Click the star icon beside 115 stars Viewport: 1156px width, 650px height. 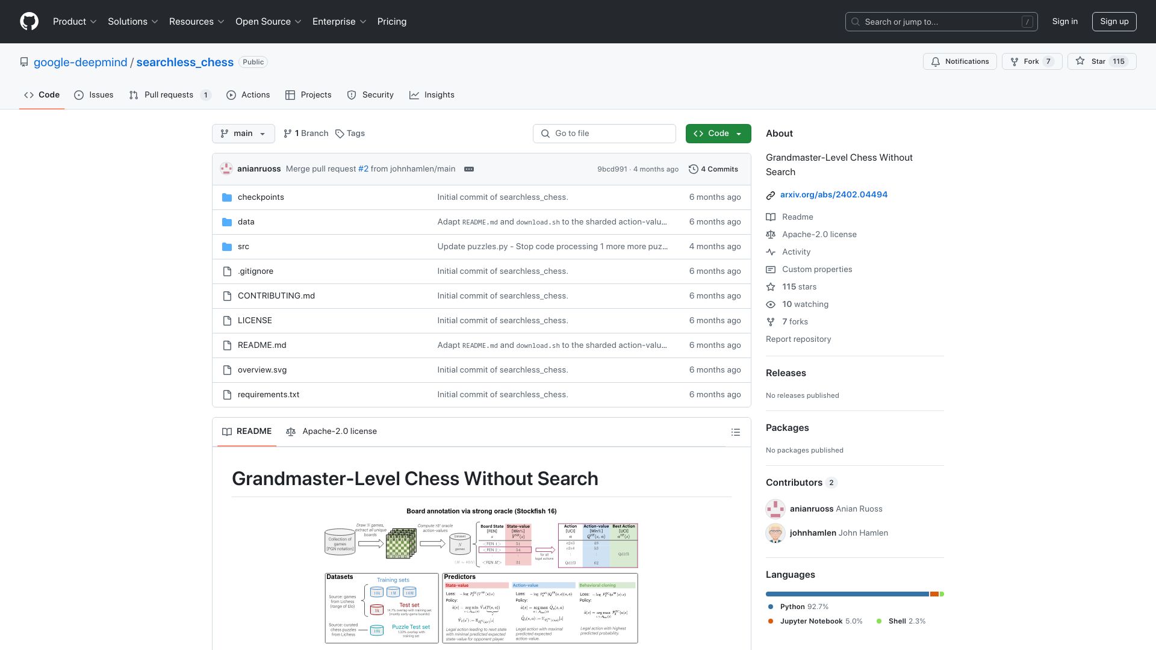click(x=771, y=287)
